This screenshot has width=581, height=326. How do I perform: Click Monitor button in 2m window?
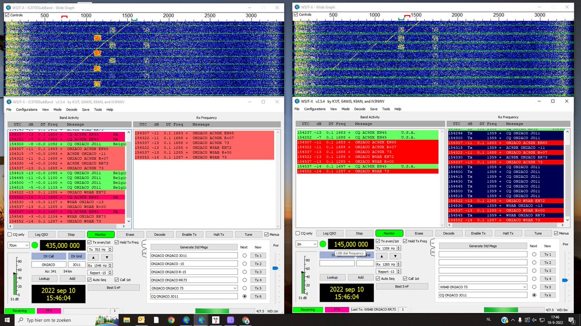pos(389,233)
